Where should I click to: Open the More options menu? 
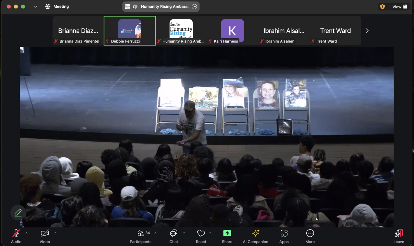[x=310, y=236]
